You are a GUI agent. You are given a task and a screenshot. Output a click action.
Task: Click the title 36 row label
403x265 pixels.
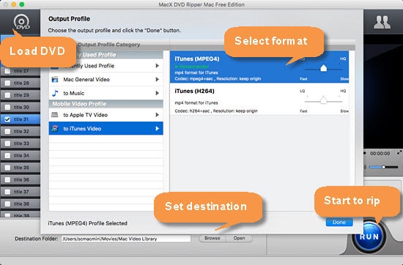[21, 179]
